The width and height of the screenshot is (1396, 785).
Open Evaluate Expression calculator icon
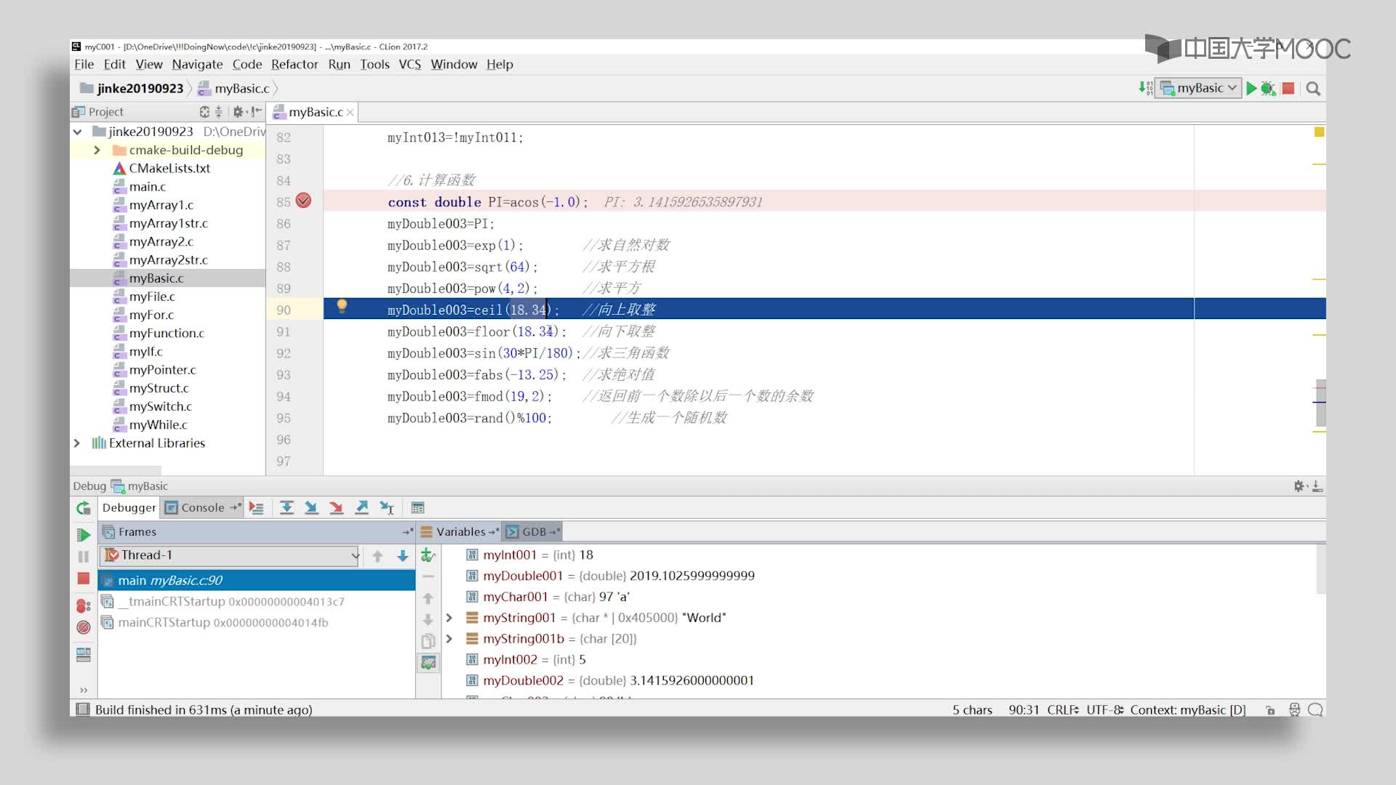click(x=418, y=508)
